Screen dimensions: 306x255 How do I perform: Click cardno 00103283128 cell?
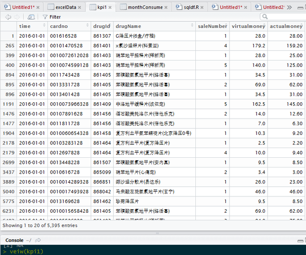pyautogui.click(x=69, y=143)
